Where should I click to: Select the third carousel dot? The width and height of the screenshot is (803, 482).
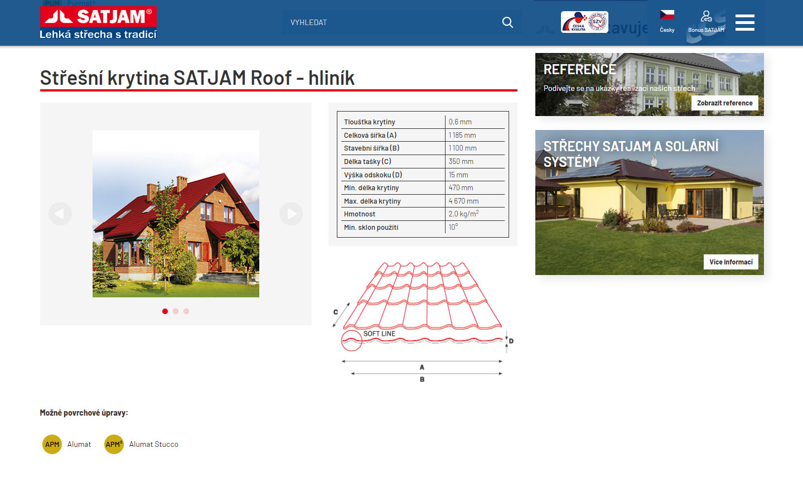coord(186,311)
